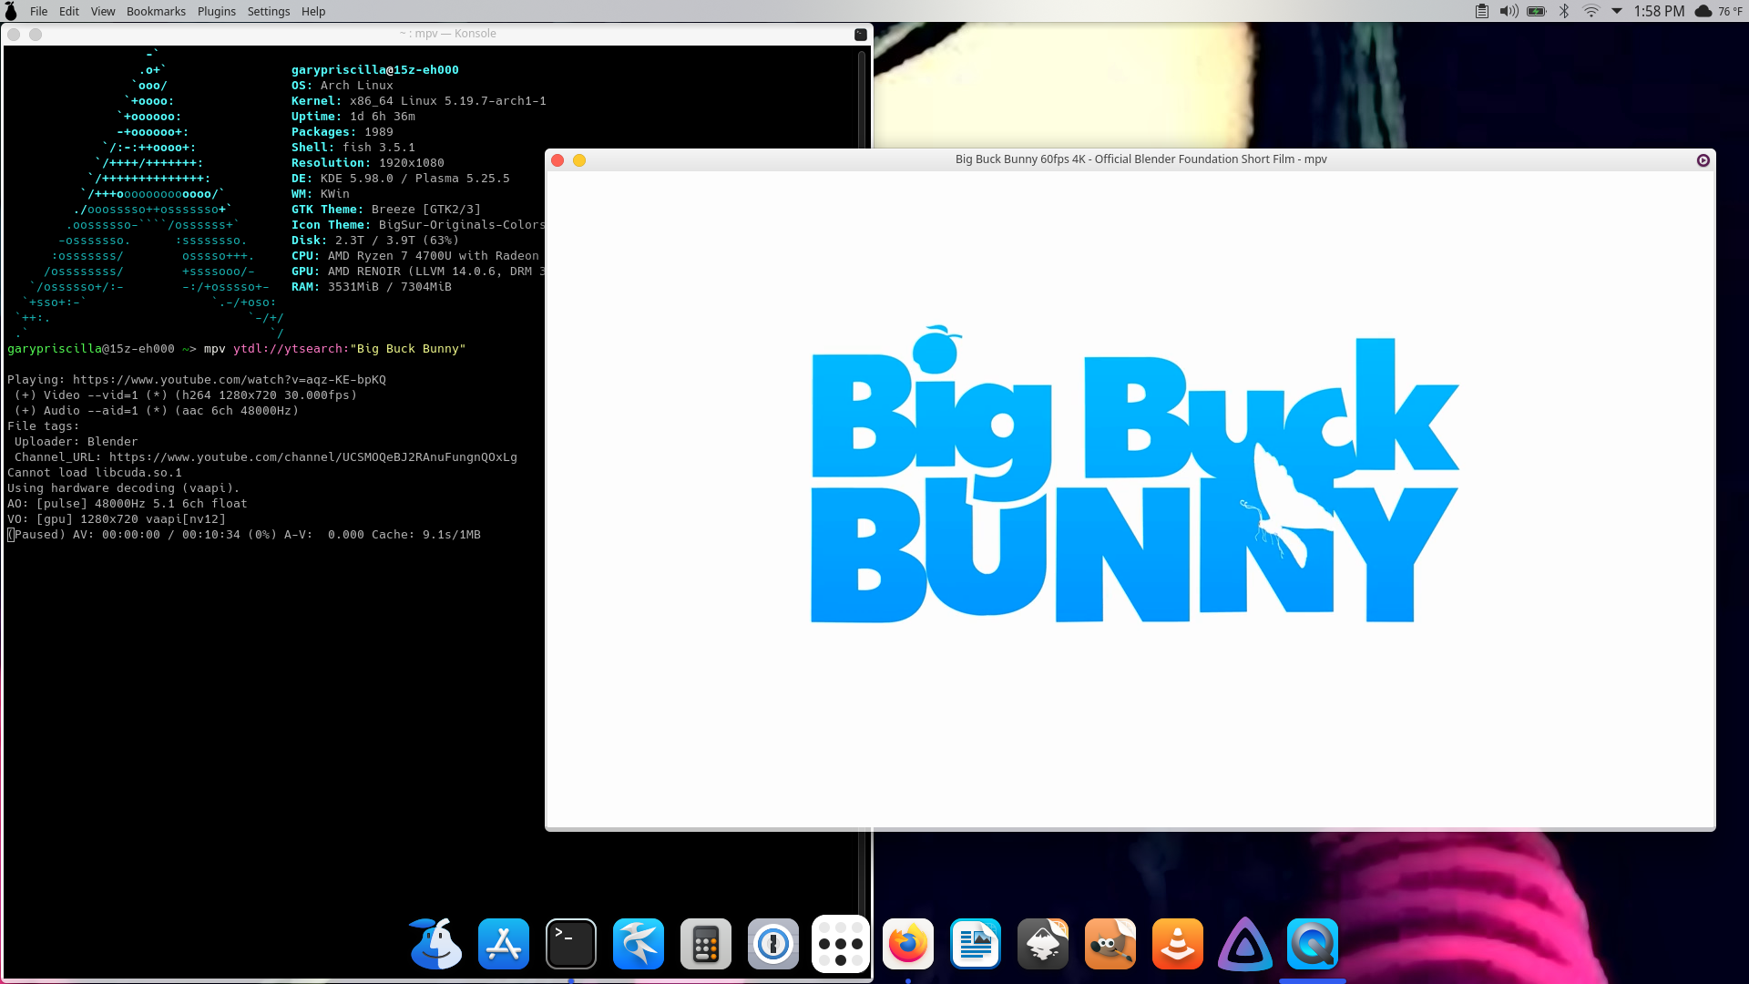The image size is (1749, 984).
Task: Open the dotted grid app icon in the dock
Action: tap(841, 944)
